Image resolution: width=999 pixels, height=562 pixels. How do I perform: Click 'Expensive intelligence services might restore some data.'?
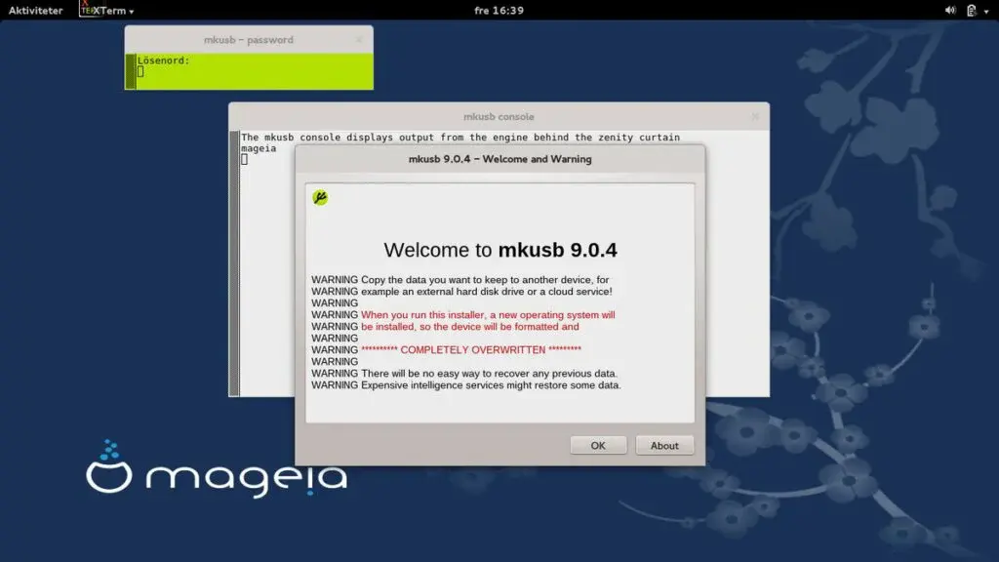point(492,384)
